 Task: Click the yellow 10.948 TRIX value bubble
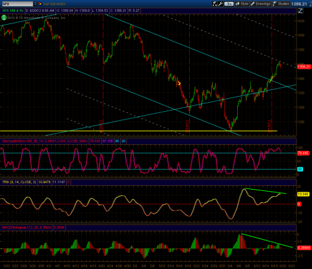pyautogui.click(x=303, y=194)
